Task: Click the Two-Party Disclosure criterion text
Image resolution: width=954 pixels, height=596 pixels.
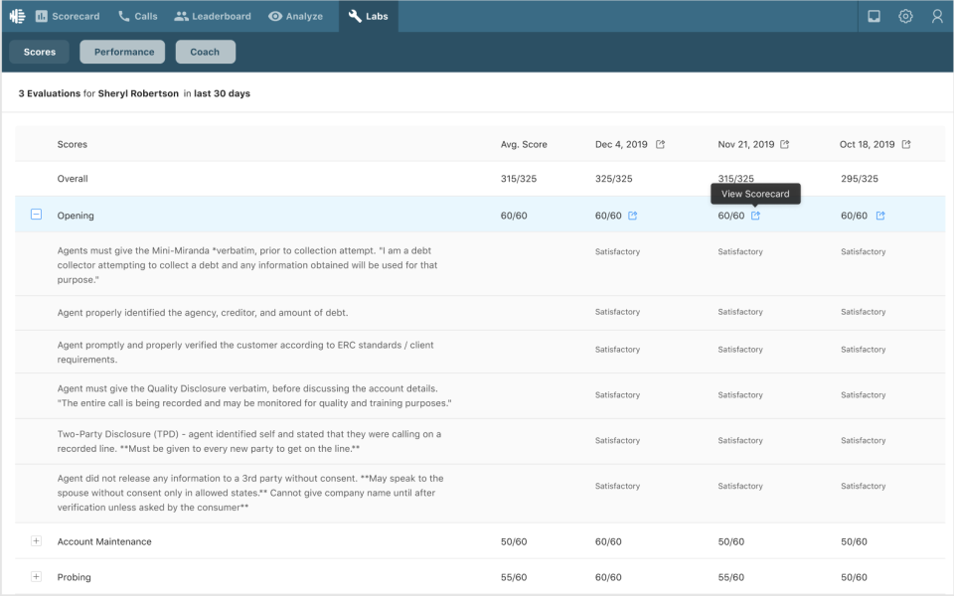Action: pyautogui.click(x=248, y=441)
